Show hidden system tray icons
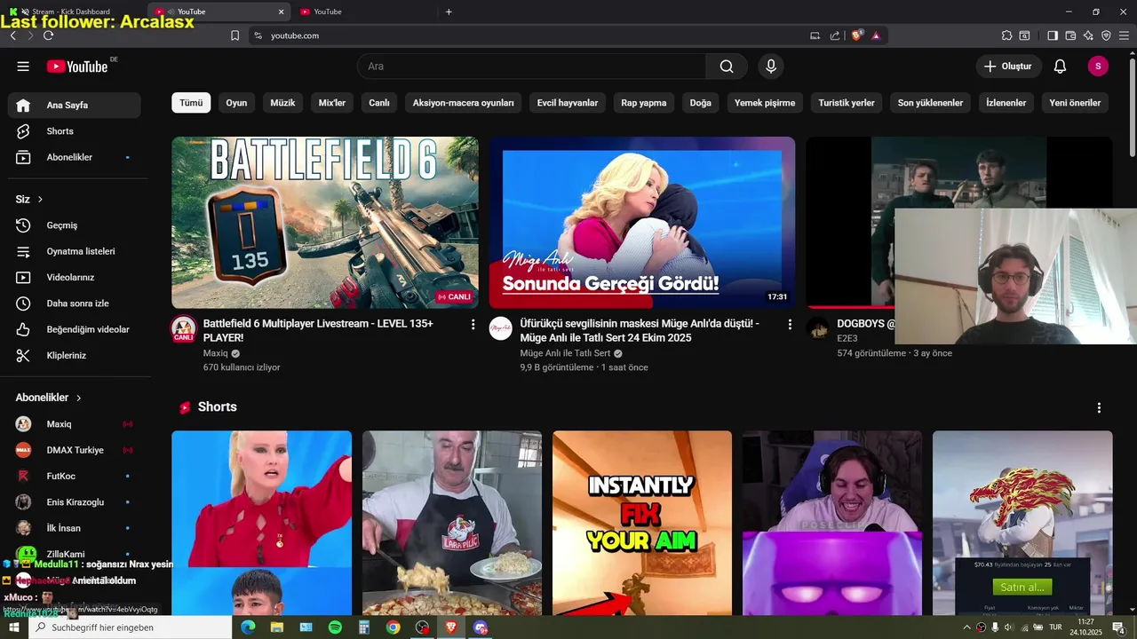The width and height of the screenshot is (1137, 639). pos(966,627)
